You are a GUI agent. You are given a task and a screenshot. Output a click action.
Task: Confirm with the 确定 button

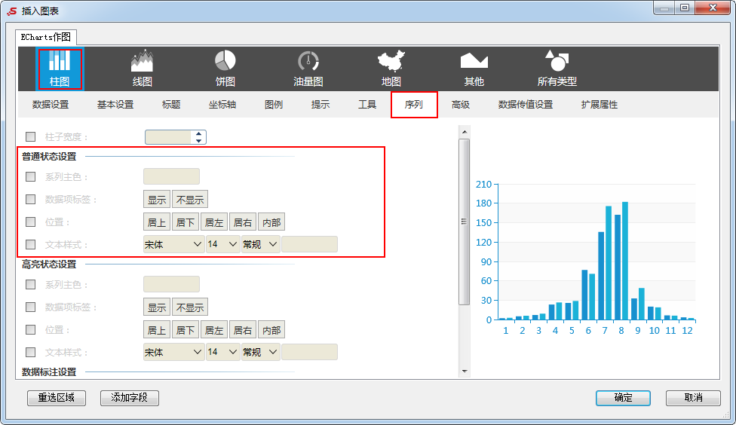pyautogui.click(x=624, y=398)
